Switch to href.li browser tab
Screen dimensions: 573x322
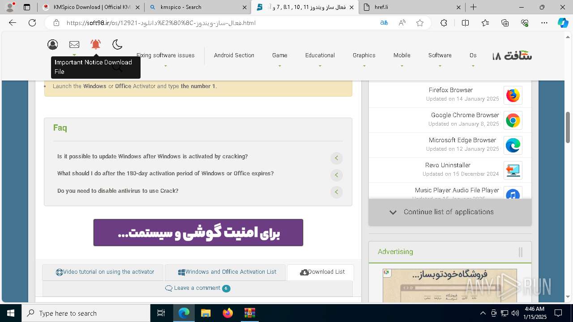click(412, 7)
